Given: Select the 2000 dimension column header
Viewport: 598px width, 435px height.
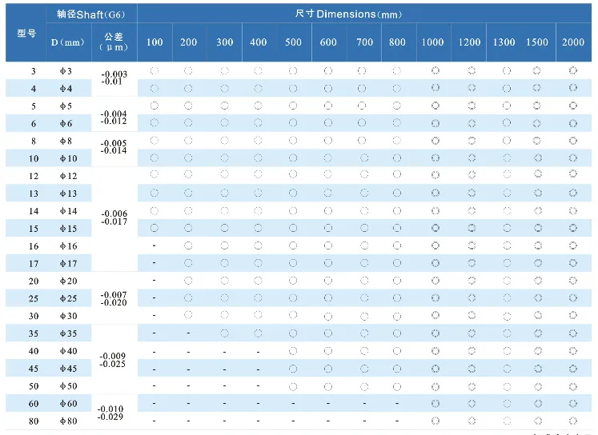Looking at the screenshot, I should (x=573, y=42).
